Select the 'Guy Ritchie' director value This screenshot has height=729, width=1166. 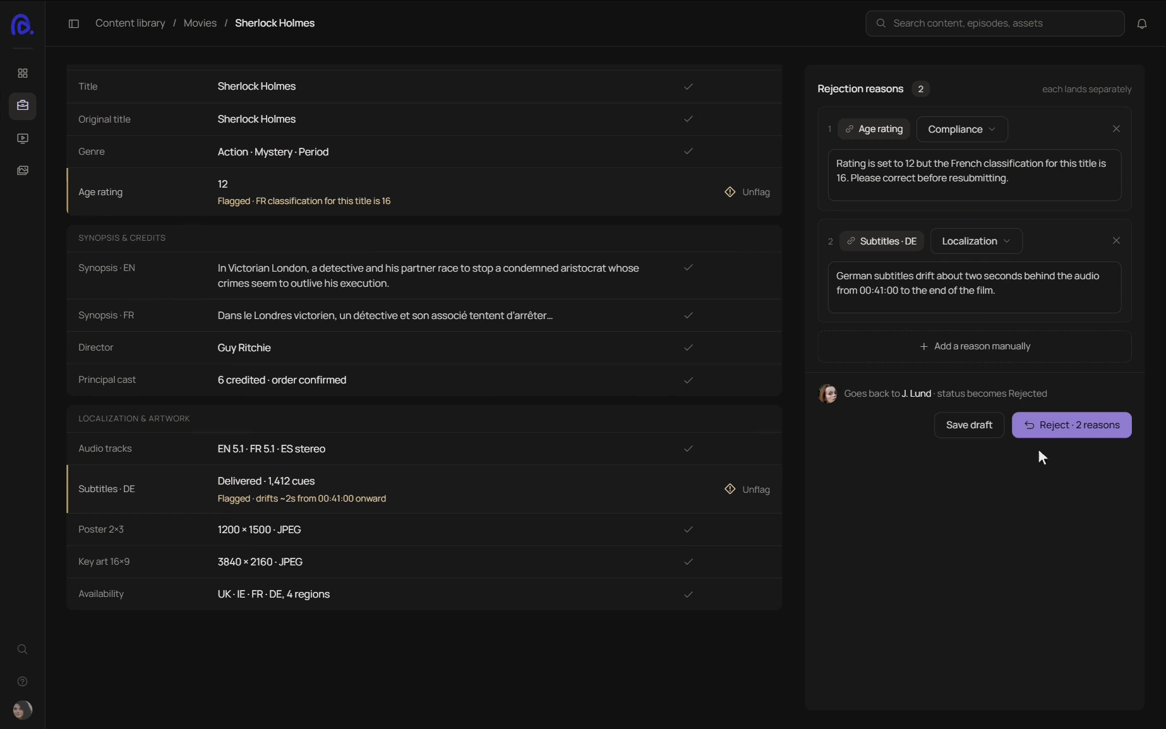point(244,348)
